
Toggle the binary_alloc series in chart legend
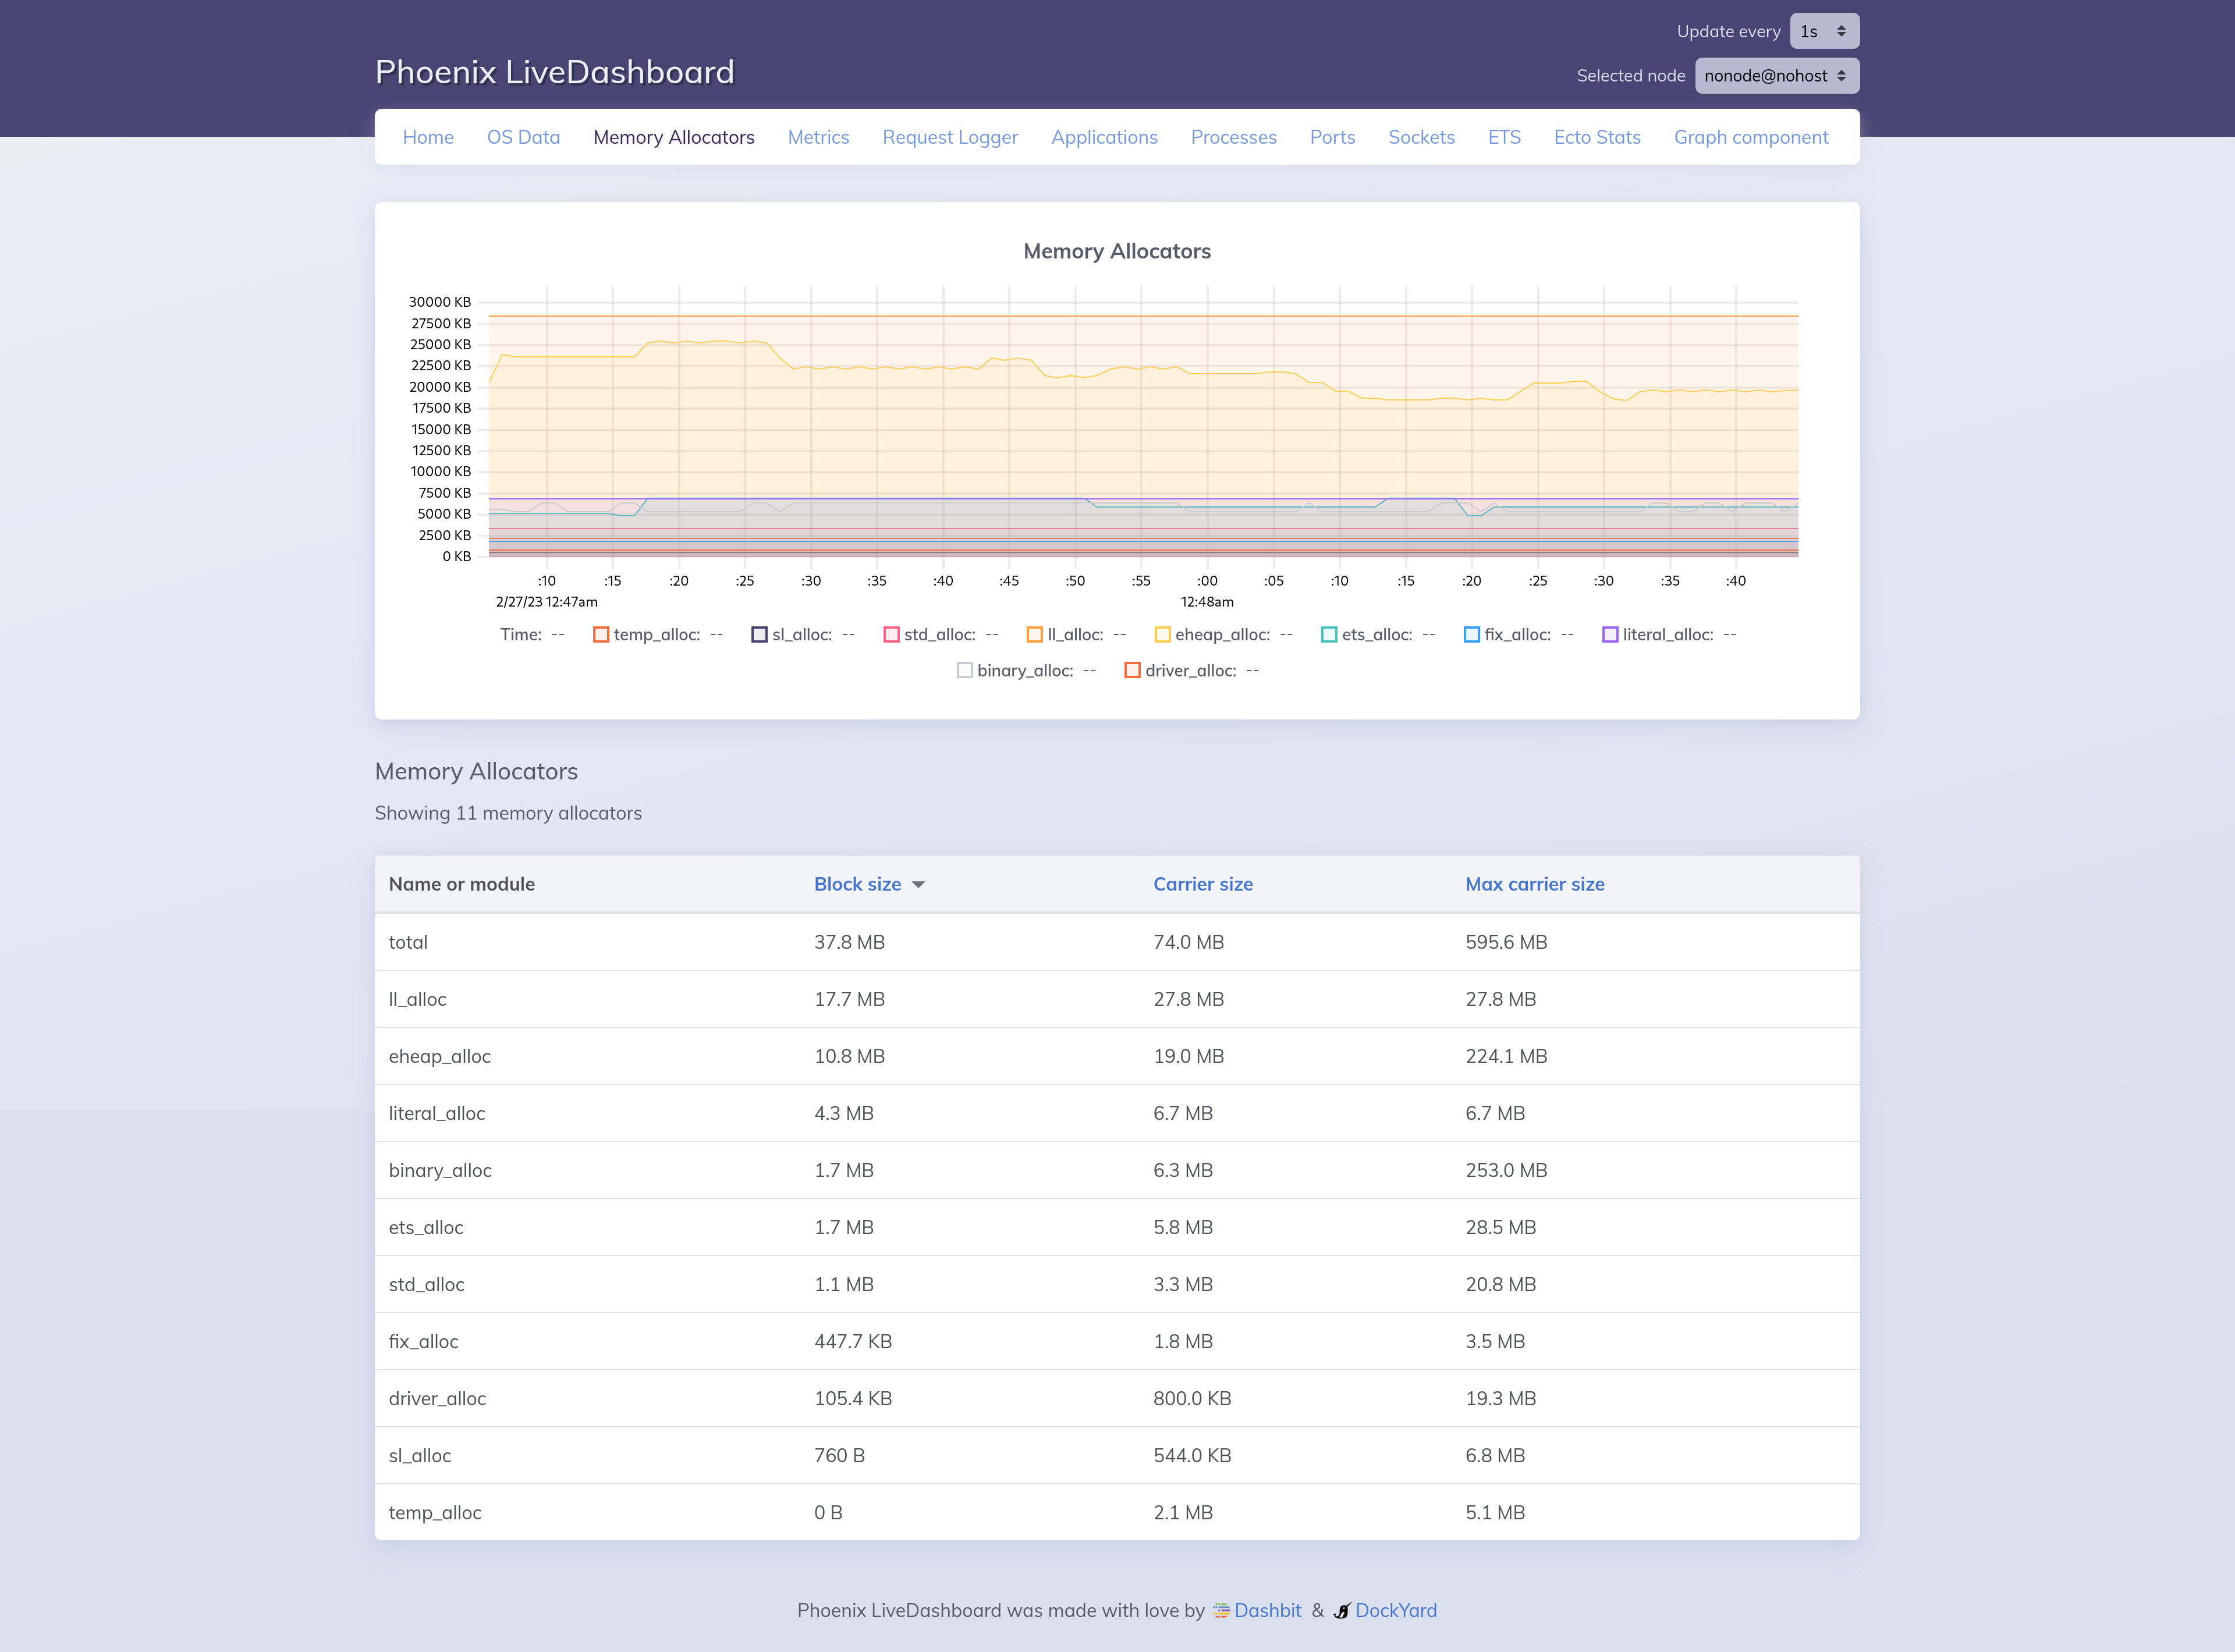pos(964,670)
